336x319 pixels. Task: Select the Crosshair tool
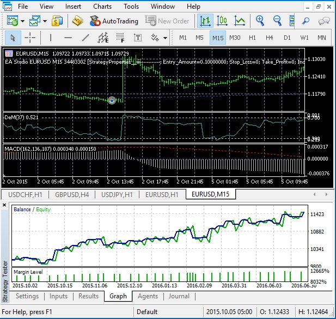pyautogui.click(x=30, y=38)
